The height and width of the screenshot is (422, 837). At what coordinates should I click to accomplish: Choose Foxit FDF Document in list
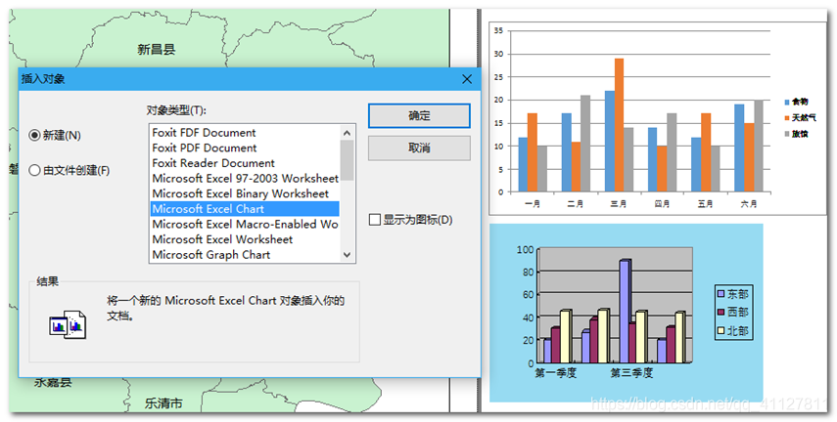tap(245, 133)
